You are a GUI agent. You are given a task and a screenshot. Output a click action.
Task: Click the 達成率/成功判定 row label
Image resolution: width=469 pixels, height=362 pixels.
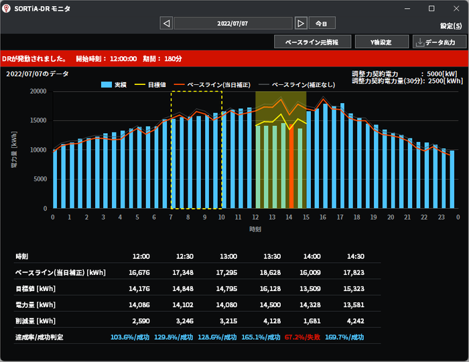[x=39, y=337]
